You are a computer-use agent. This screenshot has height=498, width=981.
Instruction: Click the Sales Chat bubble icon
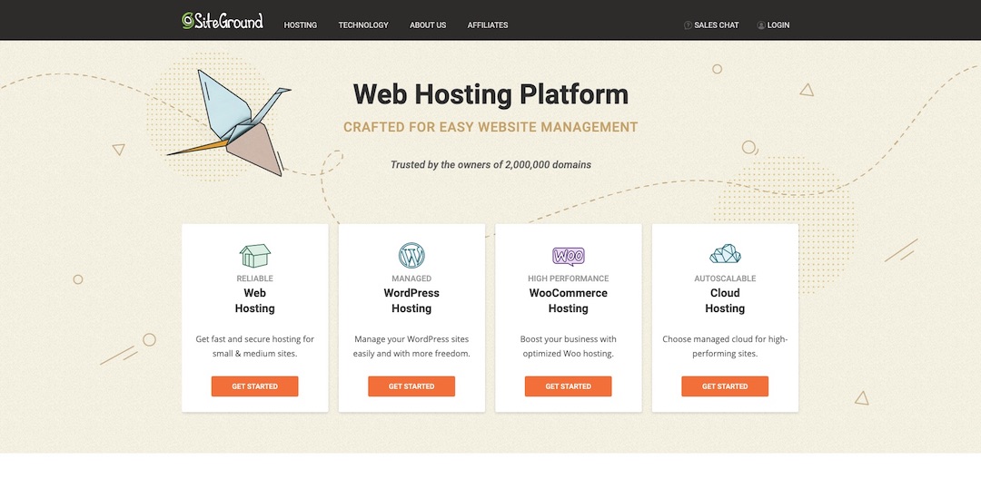(688, 25)
